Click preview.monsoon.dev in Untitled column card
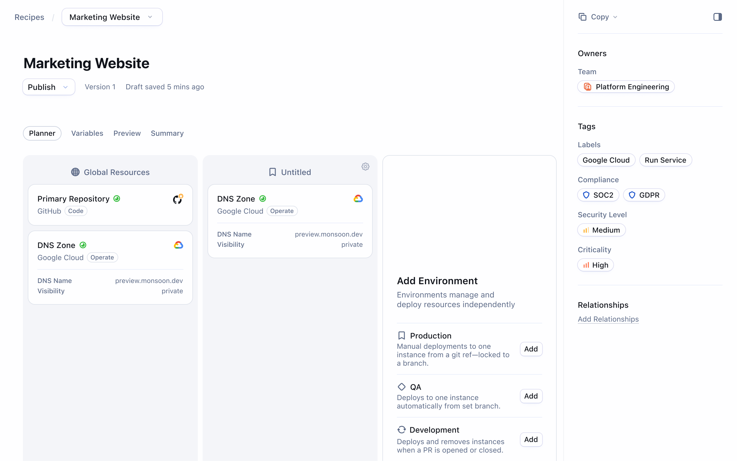737x461 pixels. click(x=328, y=234)
